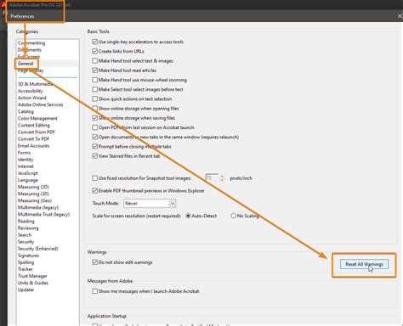Image resolution: width=403 pixels, height=326 pixels.
Task: Check Show me messages when I launch Acrobat
Action: coord(95,291)
